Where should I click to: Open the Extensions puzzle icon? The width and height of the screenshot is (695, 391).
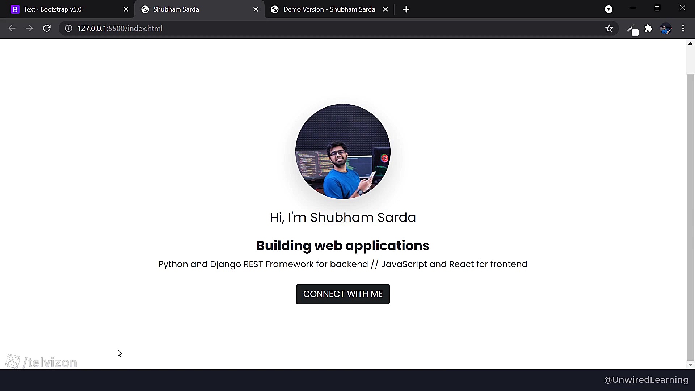[648, 28]
